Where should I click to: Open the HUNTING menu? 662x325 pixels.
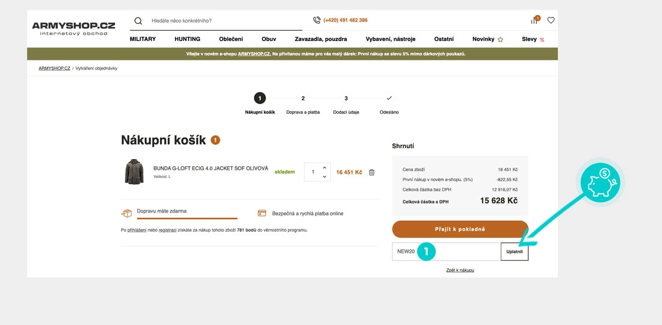click(187, 39)
